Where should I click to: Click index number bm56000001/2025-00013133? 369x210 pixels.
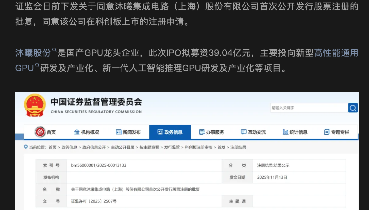(x=99, y=165)
